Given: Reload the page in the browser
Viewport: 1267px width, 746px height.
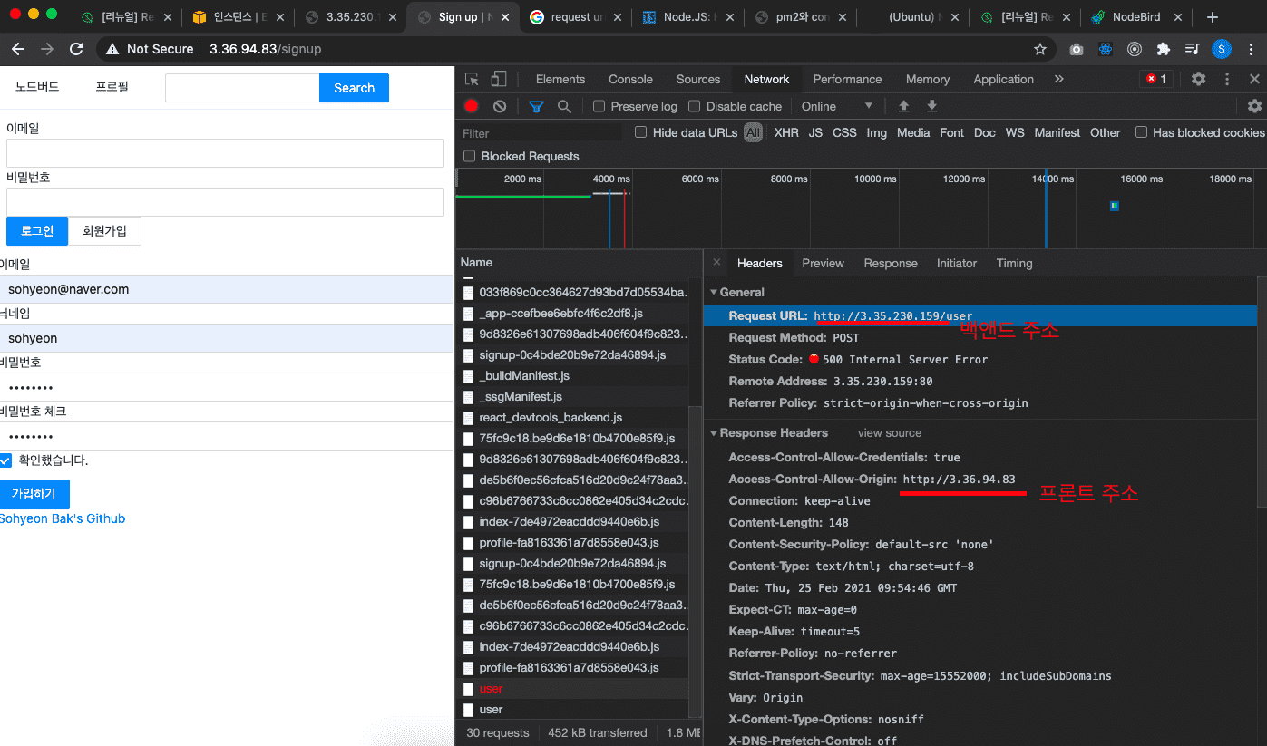Looking at the screenshot, I should [76, 49].
